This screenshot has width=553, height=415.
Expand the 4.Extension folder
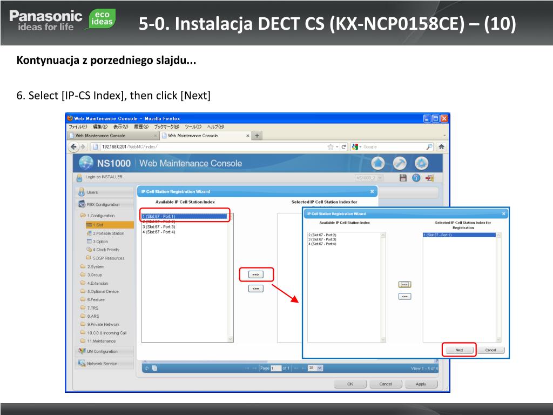tap(83, 283)
